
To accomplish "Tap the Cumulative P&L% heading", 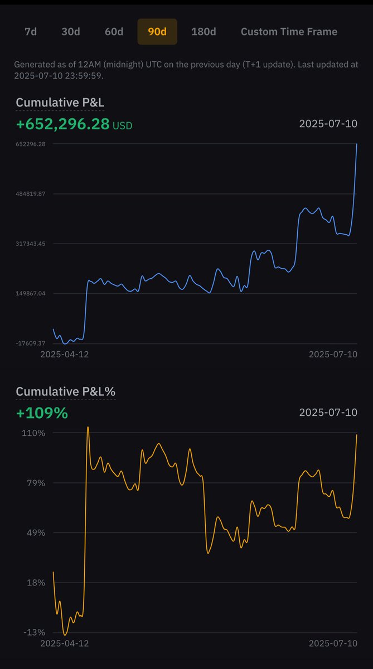I will click(65, 391).
